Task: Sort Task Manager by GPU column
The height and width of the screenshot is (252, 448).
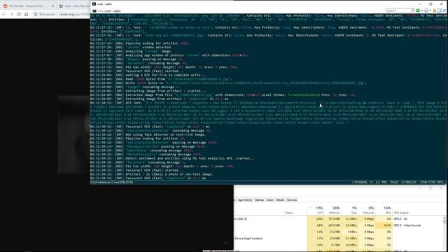Action: coord(384,210)
